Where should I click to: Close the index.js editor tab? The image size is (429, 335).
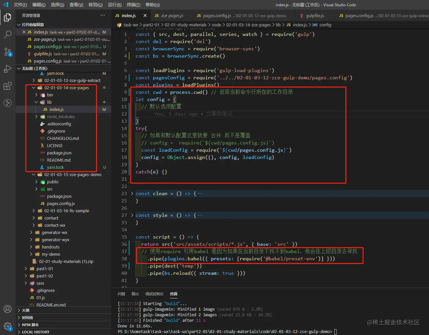coord(145,15)
